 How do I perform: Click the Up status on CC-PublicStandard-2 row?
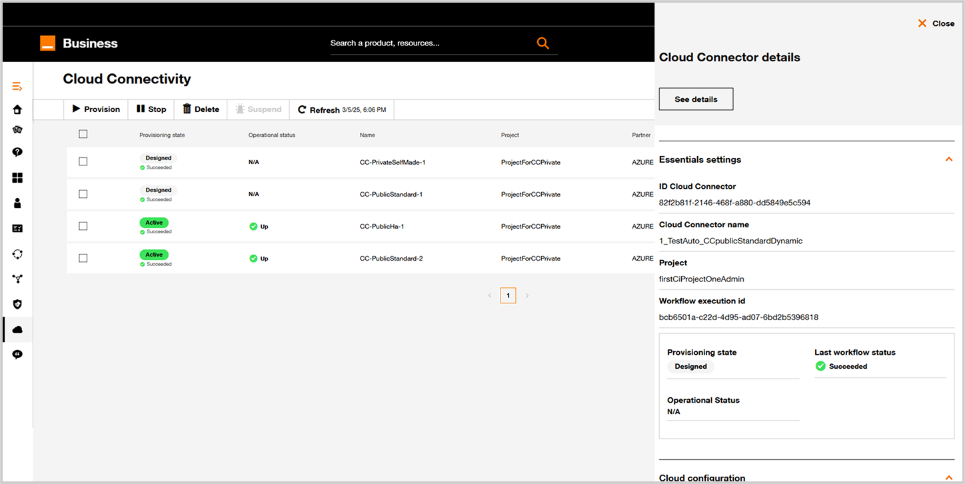point(259,259)
